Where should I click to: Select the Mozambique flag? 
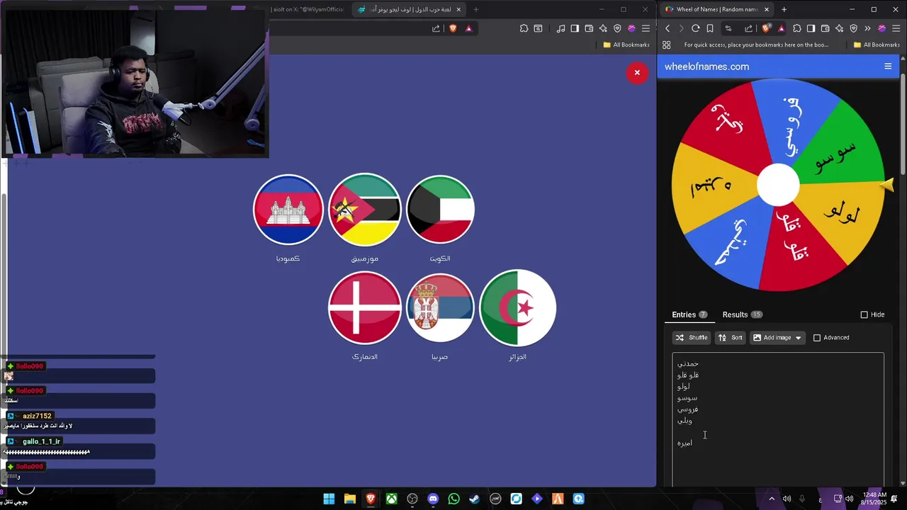point(365,210)
